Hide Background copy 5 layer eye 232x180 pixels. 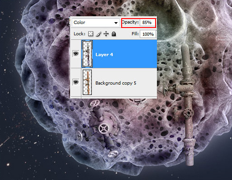pyautogui.click(x=76, y=82)
